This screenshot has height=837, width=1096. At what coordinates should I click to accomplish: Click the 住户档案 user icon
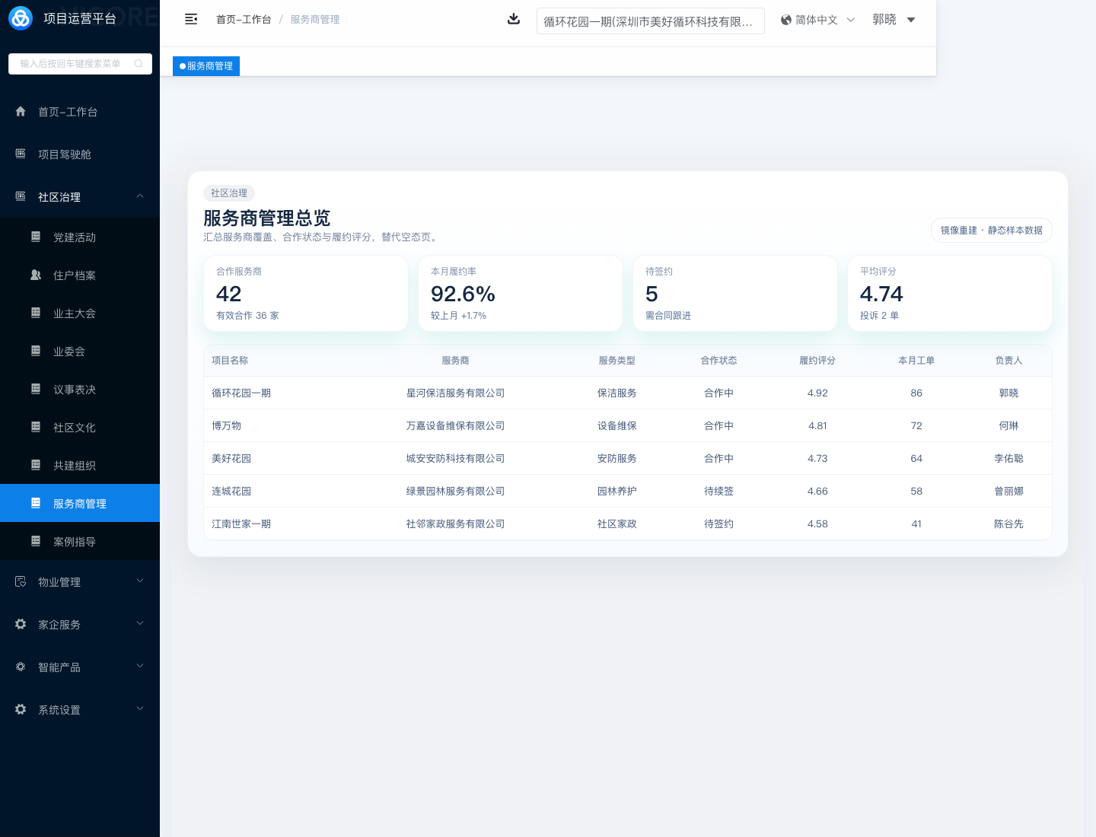[36, 275]
